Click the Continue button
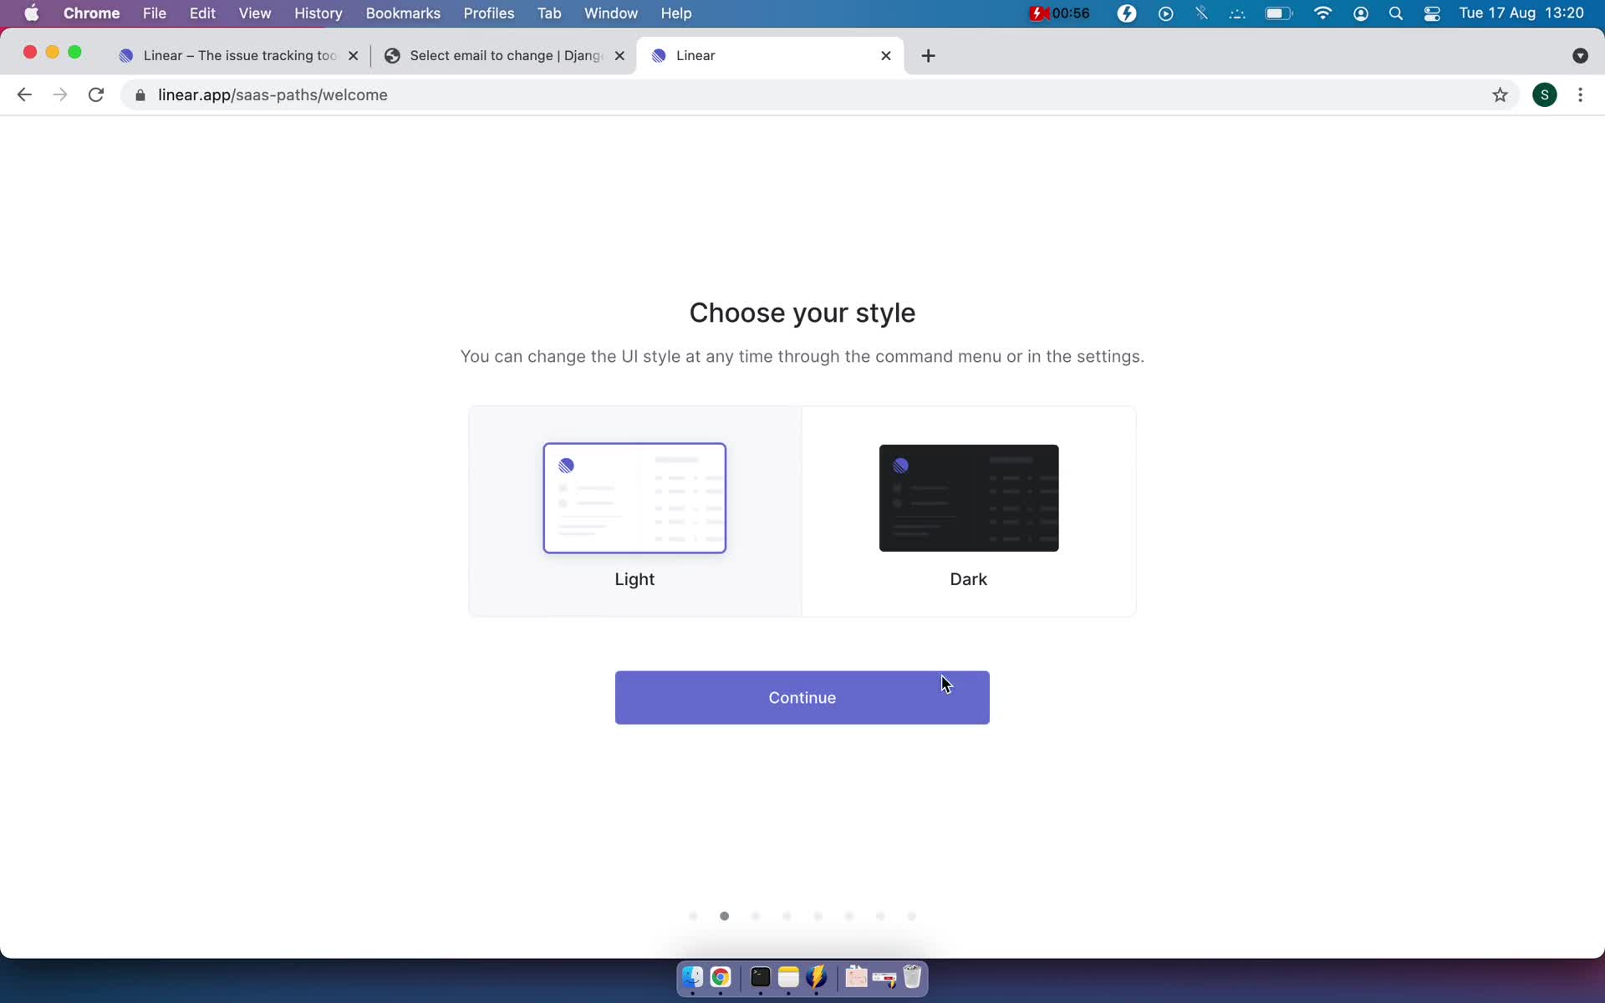The width and height of the screenshot is (1605, 1003). click(x=802, y=697)
